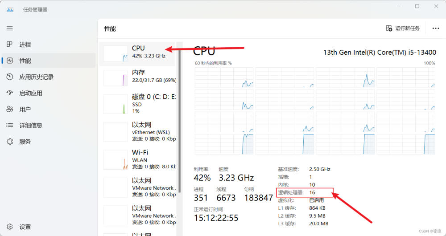Click the first logical processor graph
Image resolution: width=446 pixels, height=236 pixels.
point(224,77)
